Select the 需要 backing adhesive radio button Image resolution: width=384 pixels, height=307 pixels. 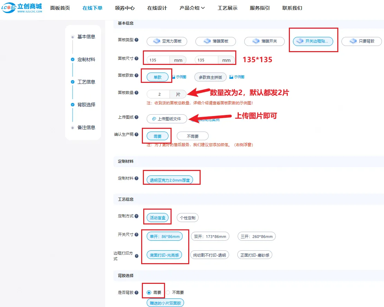[x=149, y=292]
